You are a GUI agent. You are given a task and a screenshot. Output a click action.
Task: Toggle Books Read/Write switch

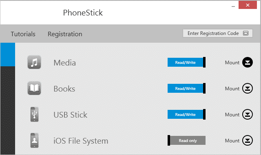click(x=186, y=88)
